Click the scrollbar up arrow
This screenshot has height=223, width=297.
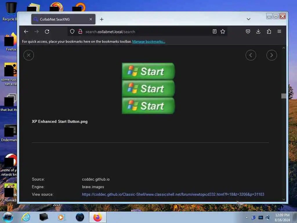pos(284,48)
